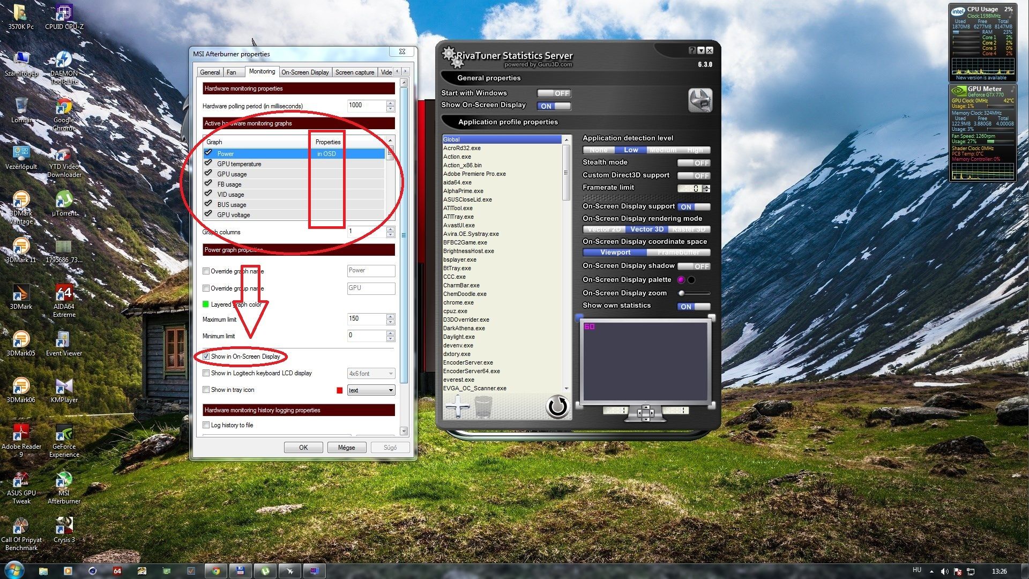Click the OK button
The height and width of the screenshot is (579, 1029).
303,448
